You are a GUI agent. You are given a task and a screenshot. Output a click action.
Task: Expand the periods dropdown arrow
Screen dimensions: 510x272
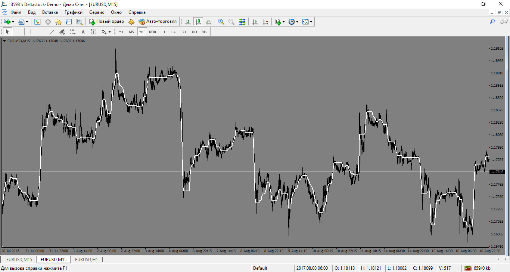[x=298, y=22]
